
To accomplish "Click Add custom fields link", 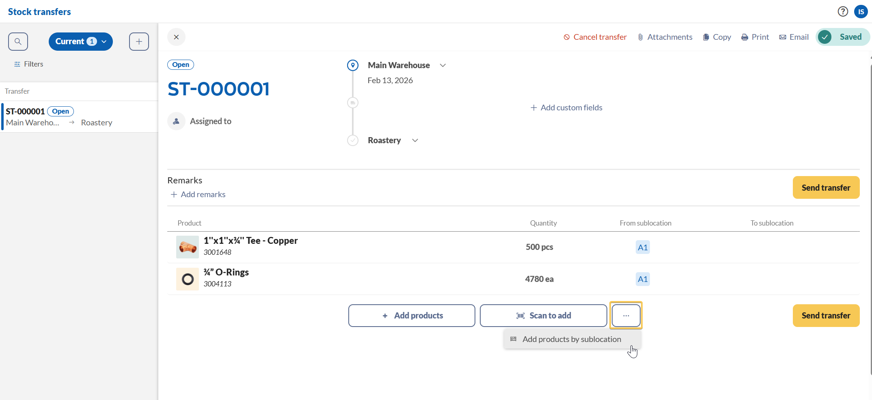I will click(x=566, y=108).
